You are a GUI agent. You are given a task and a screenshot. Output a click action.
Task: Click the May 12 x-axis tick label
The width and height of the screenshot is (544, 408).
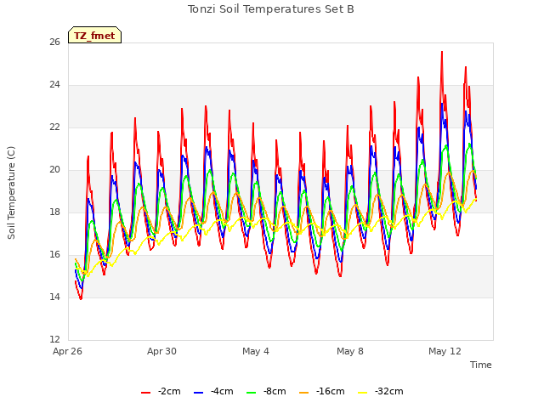coord(445,351)
